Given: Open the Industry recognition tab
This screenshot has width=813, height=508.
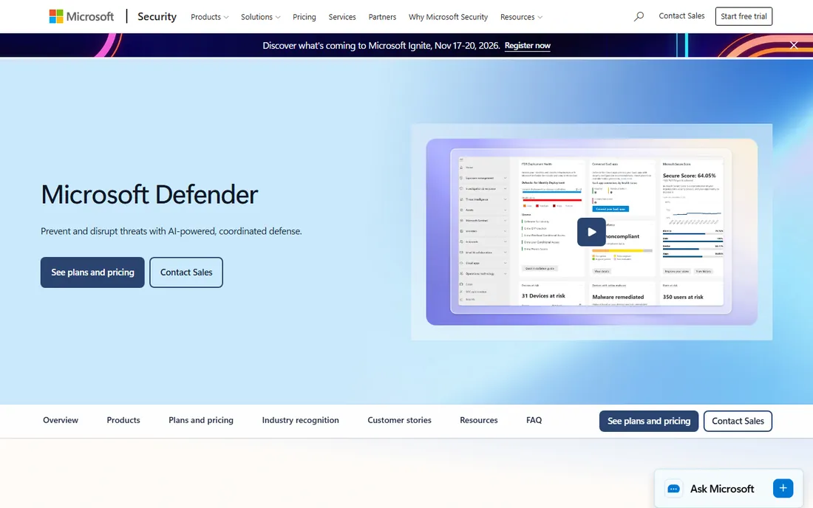Looking at the screenshot, I should tap(300, 420).
